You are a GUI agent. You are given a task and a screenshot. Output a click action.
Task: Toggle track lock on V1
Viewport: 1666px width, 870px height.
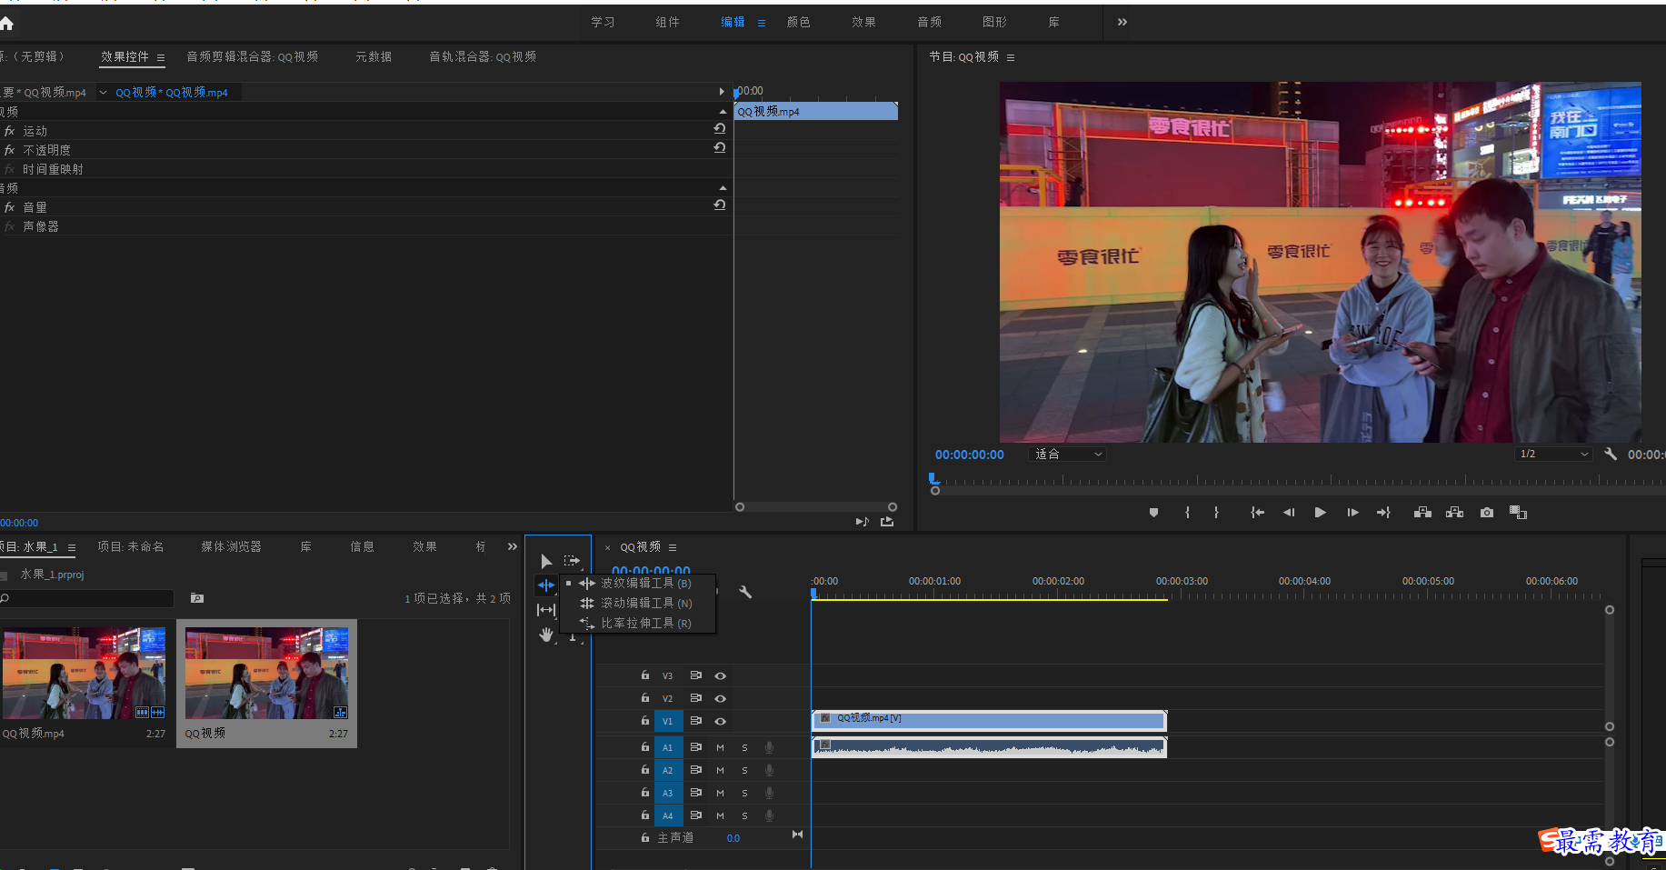[645, 720]
